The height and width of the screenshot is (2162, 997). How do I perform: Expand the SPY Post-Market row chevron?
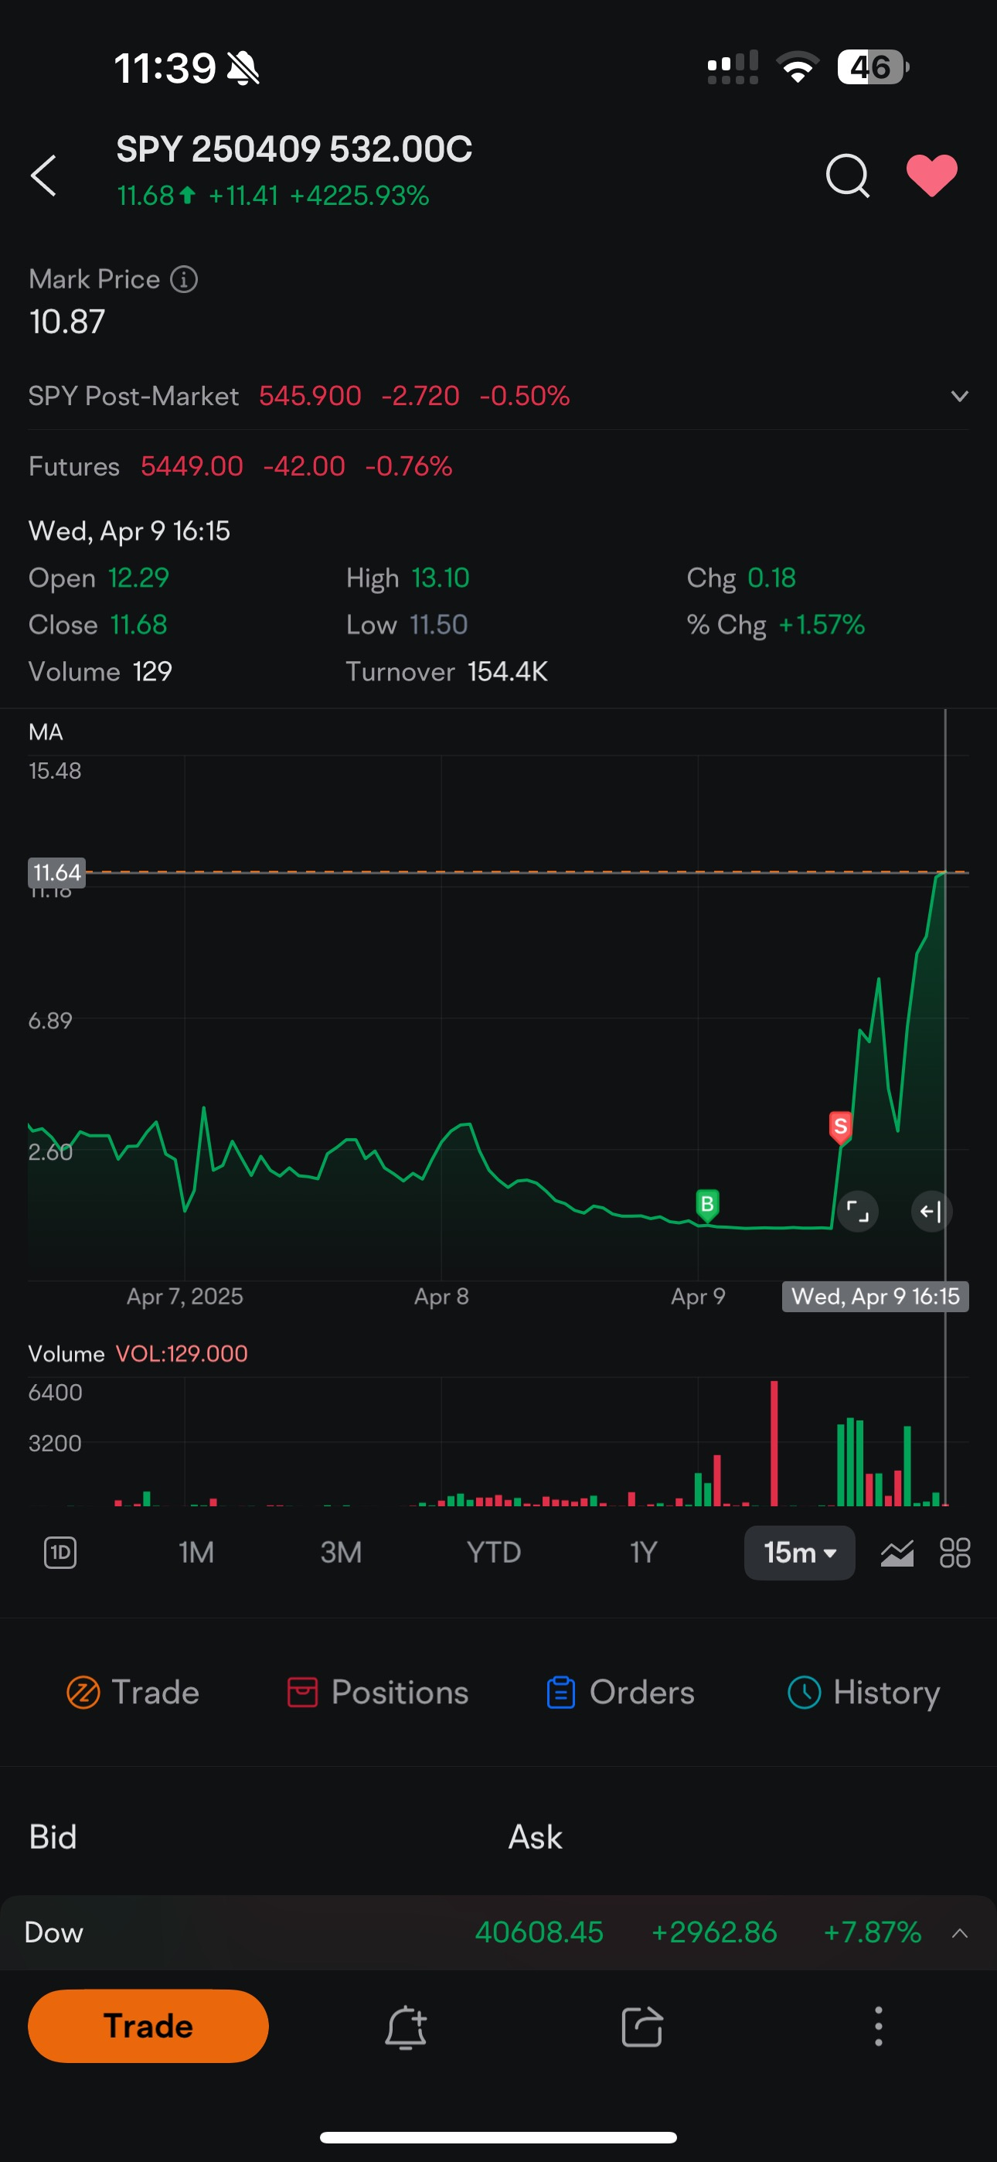(959, 396)
